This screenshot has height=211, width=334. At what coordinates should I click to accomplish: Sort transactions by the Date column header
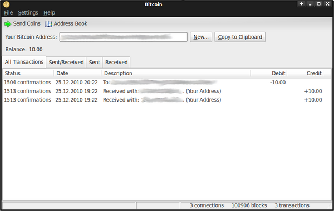[x=77, y=73]
